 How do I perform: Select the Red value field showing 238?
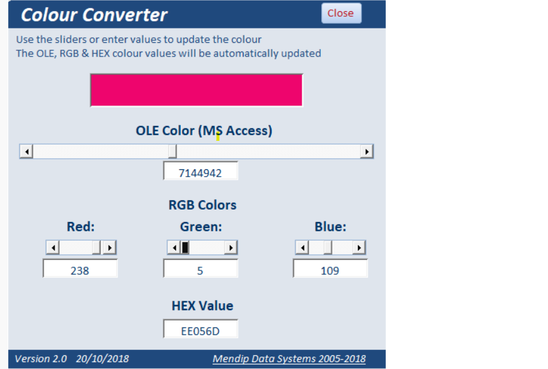click(x=80, y=269)
